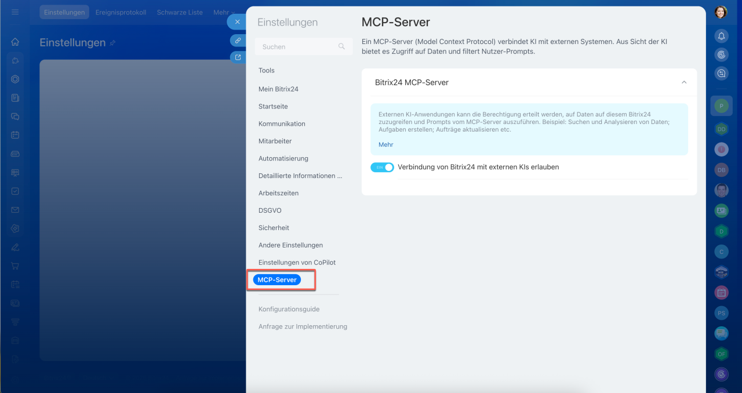
Task: Open Einstellungen von CoPilot section
Action: (297, 263)
